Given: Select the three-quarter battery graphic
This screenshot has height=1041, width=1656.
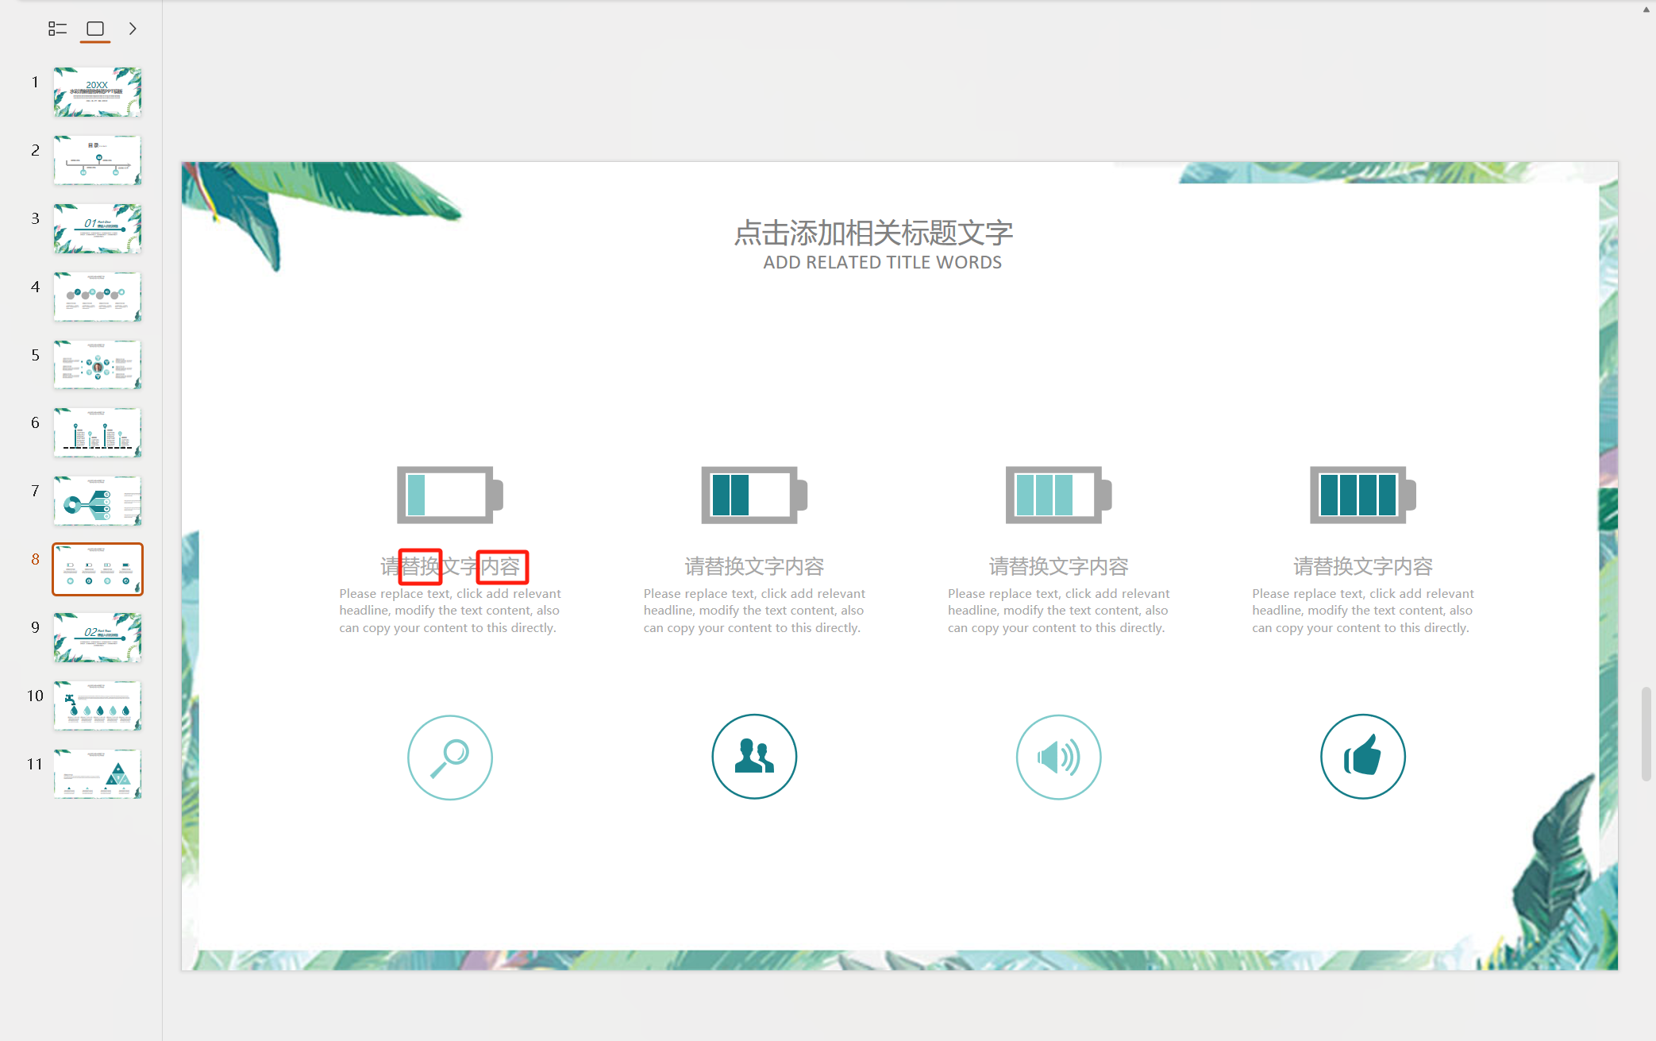Looking at the screenshot, I should tap(1057, 494).
